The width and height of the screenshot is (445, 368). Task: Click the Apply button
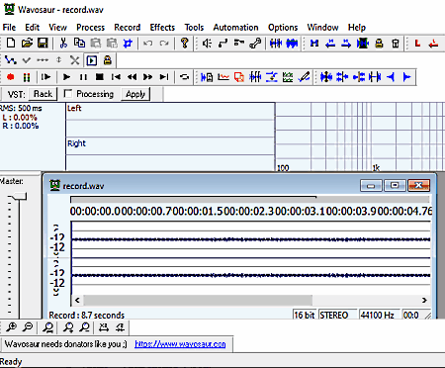pyautogui.click(x=135, y=94)
